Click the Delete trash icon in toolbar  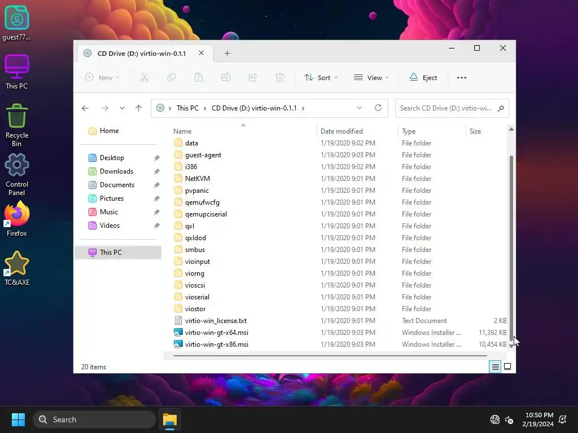[280, 78]
